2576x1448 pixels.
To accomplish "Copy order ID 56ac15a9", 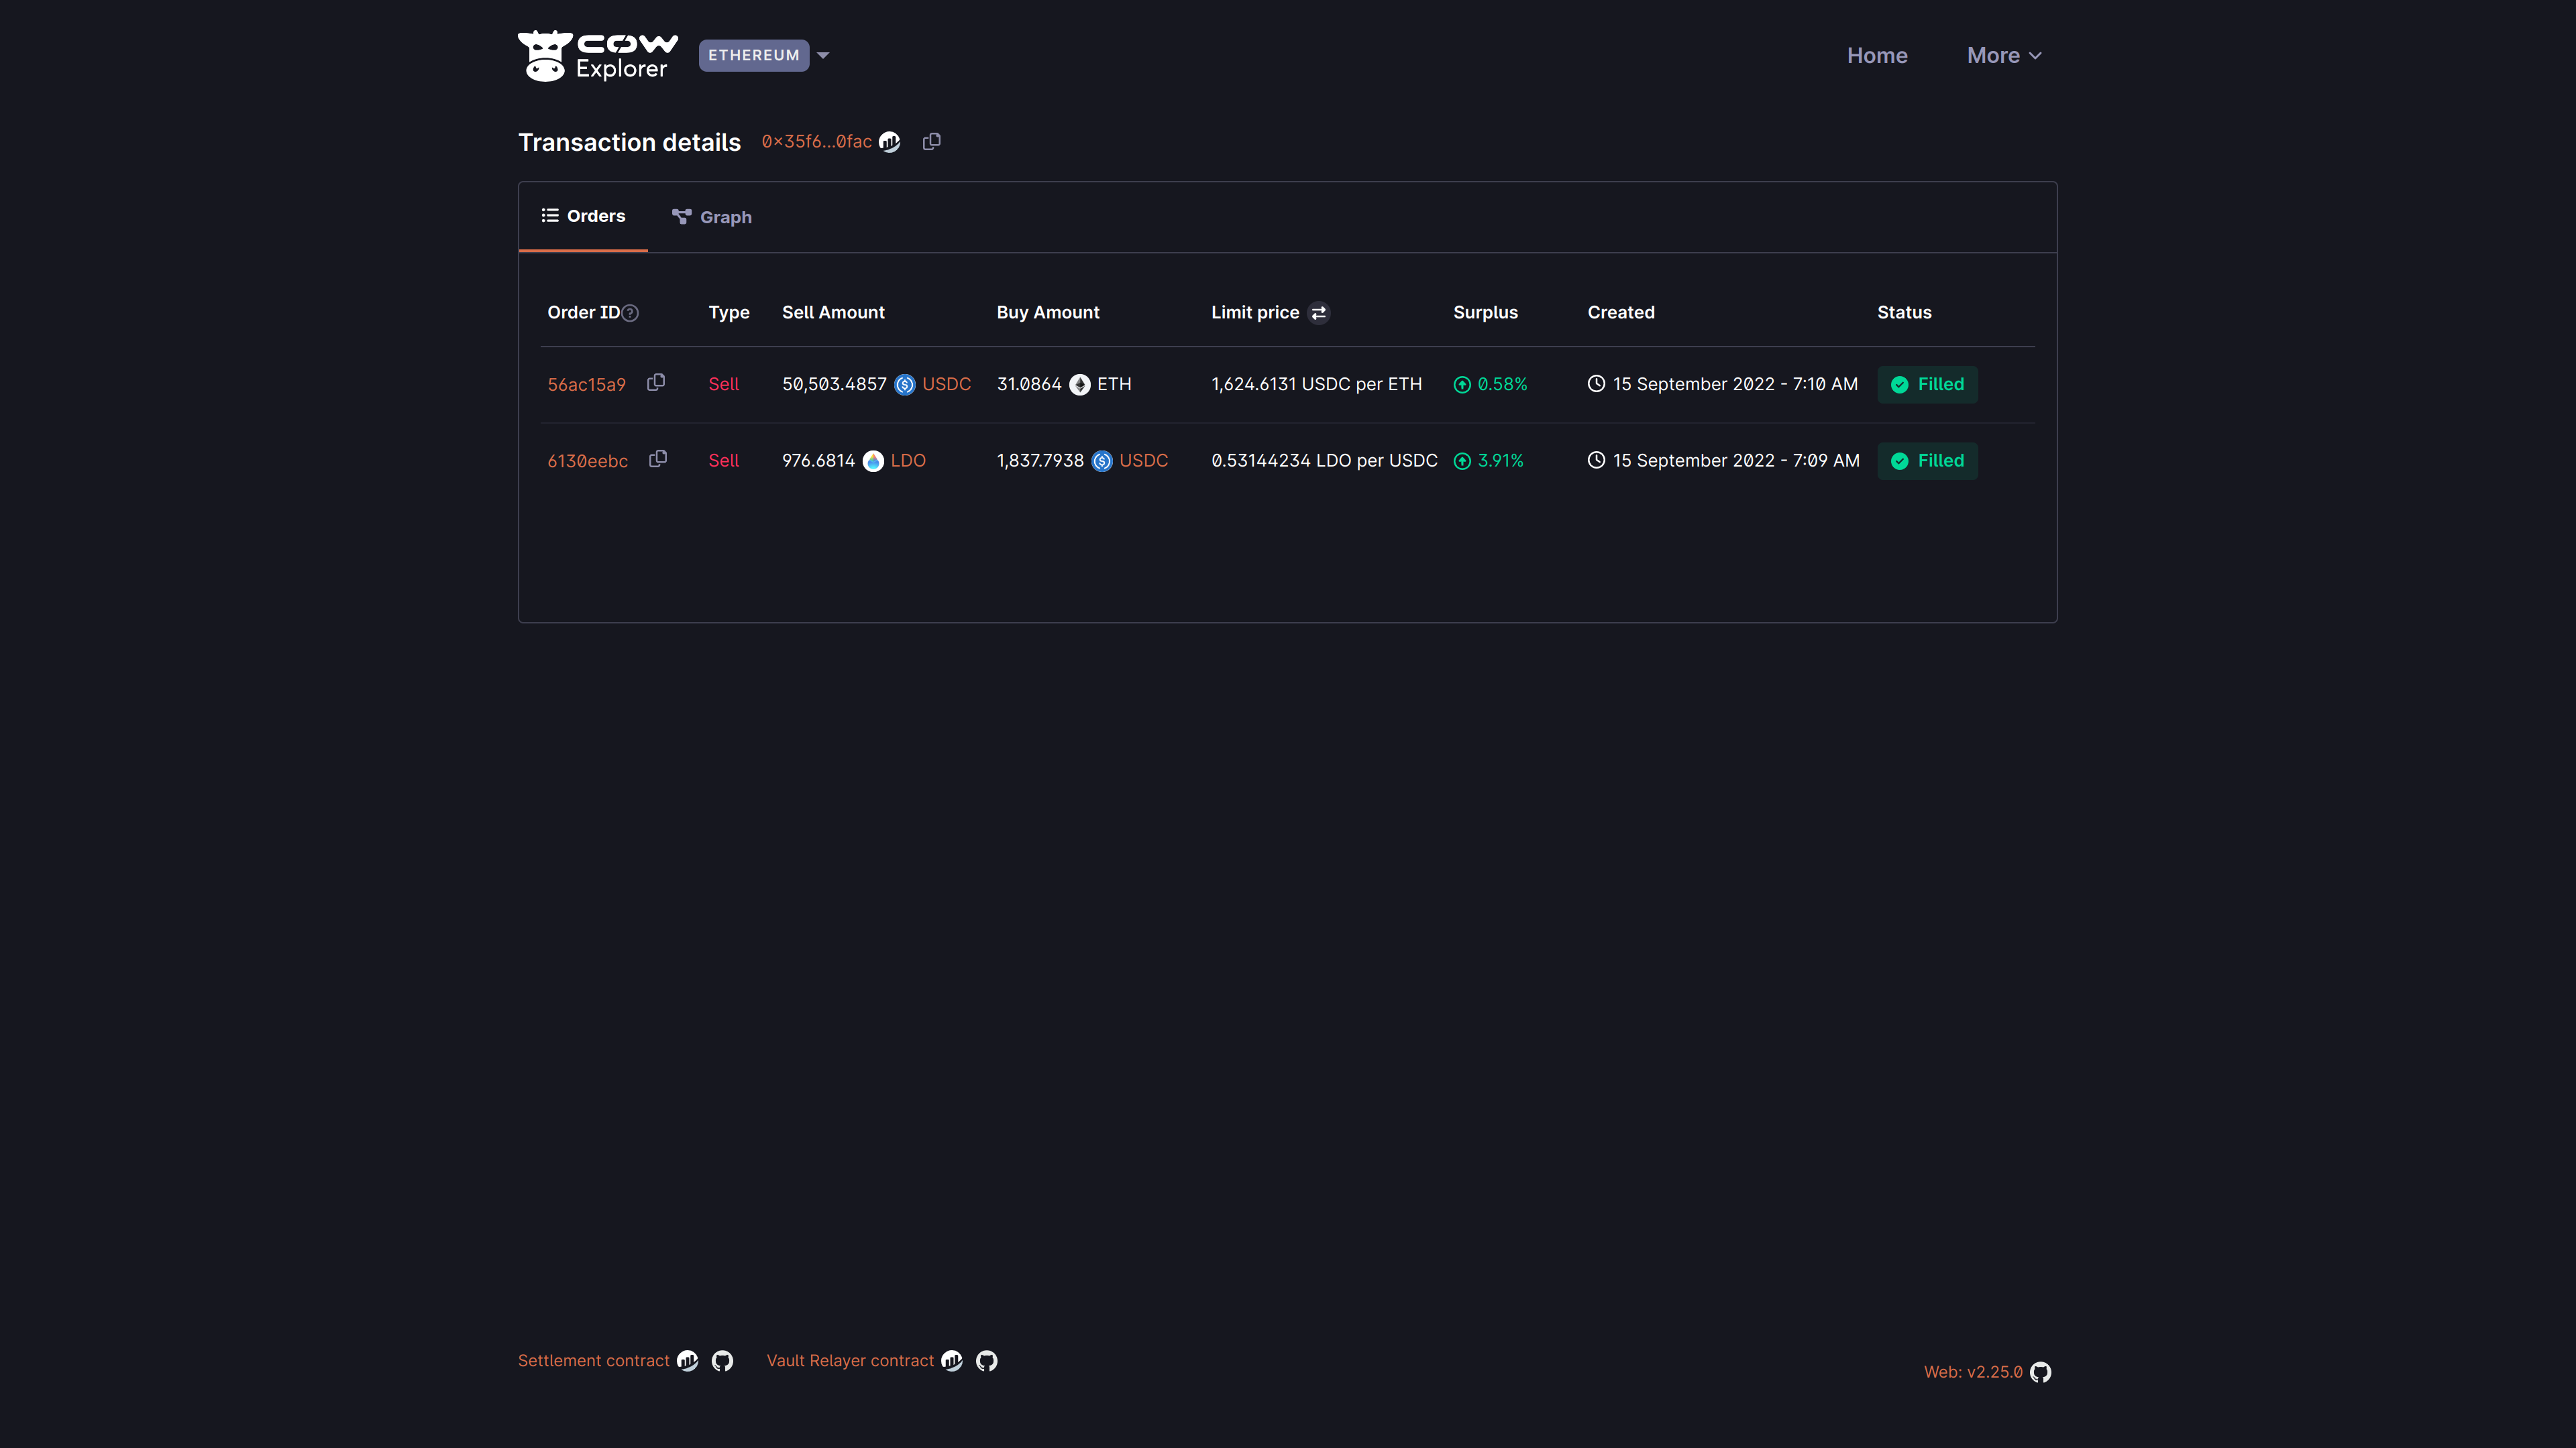I will click(656, 383).
